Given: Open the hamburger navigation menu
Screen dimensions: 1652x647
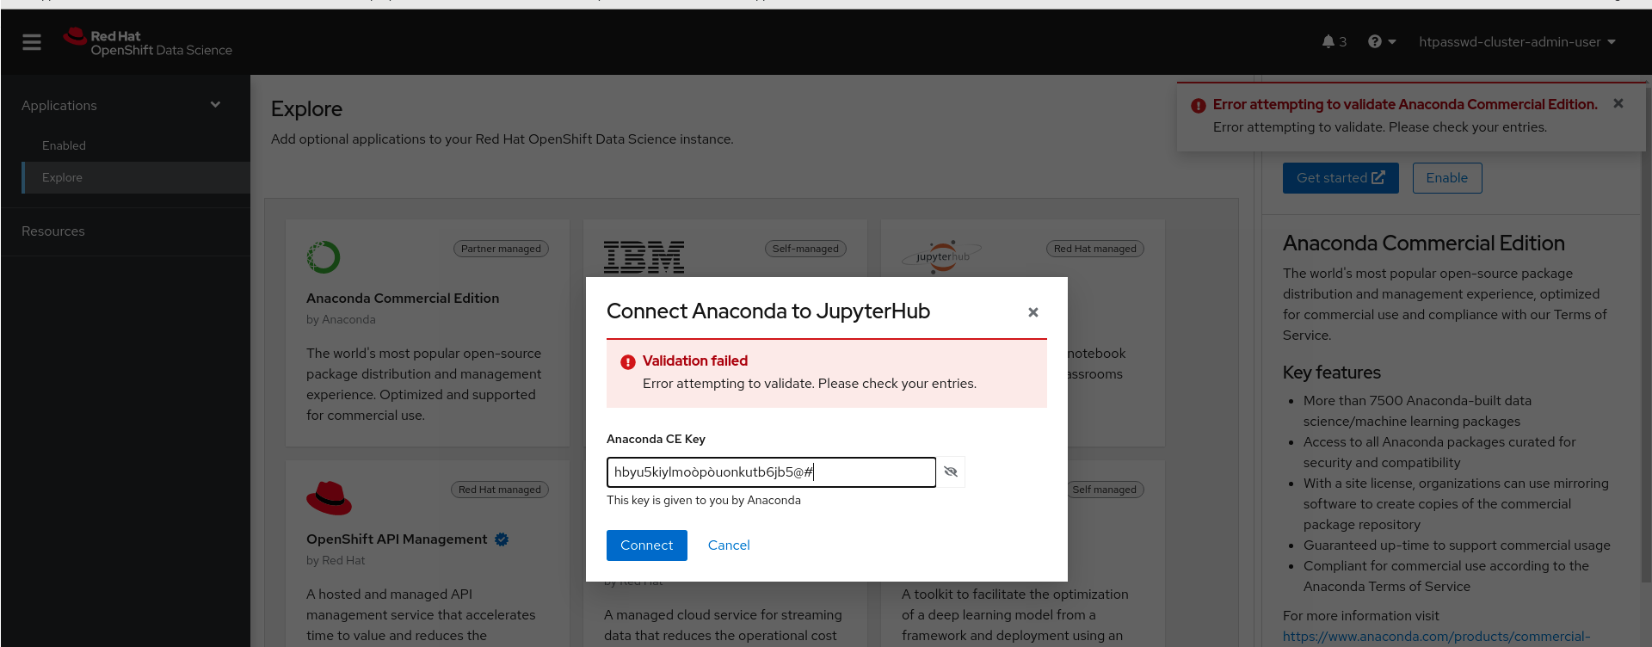Looking at the screenshot, I should (x=32, y=42).
